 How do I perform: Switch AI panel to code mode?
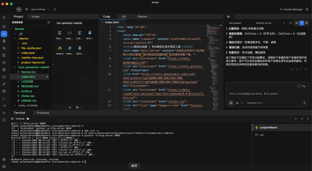[302, 23]
